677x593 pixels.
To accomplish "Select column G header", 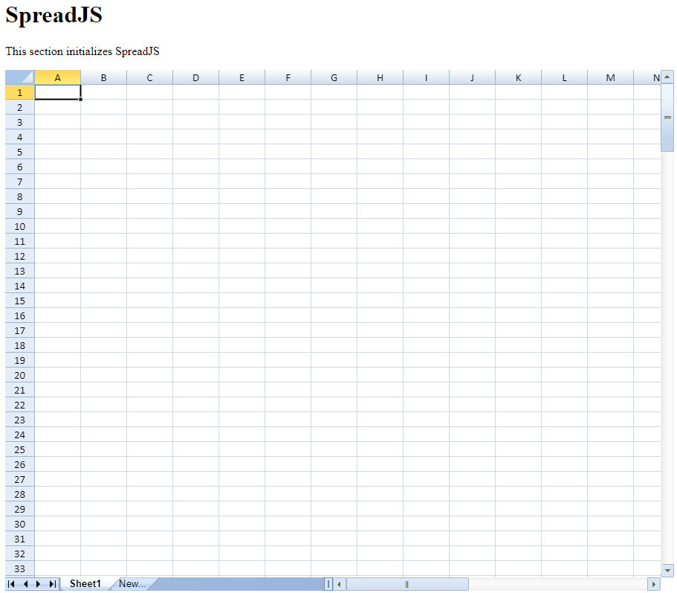I will [334, 78].
